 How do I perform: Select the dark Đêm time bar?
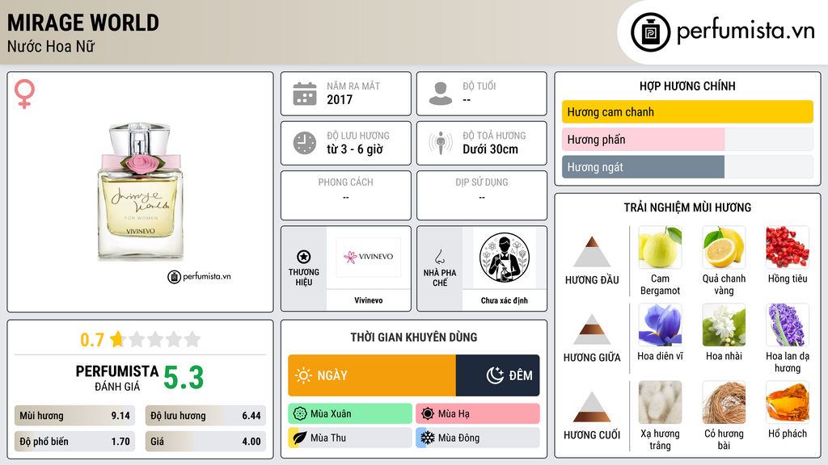(497, 375)
